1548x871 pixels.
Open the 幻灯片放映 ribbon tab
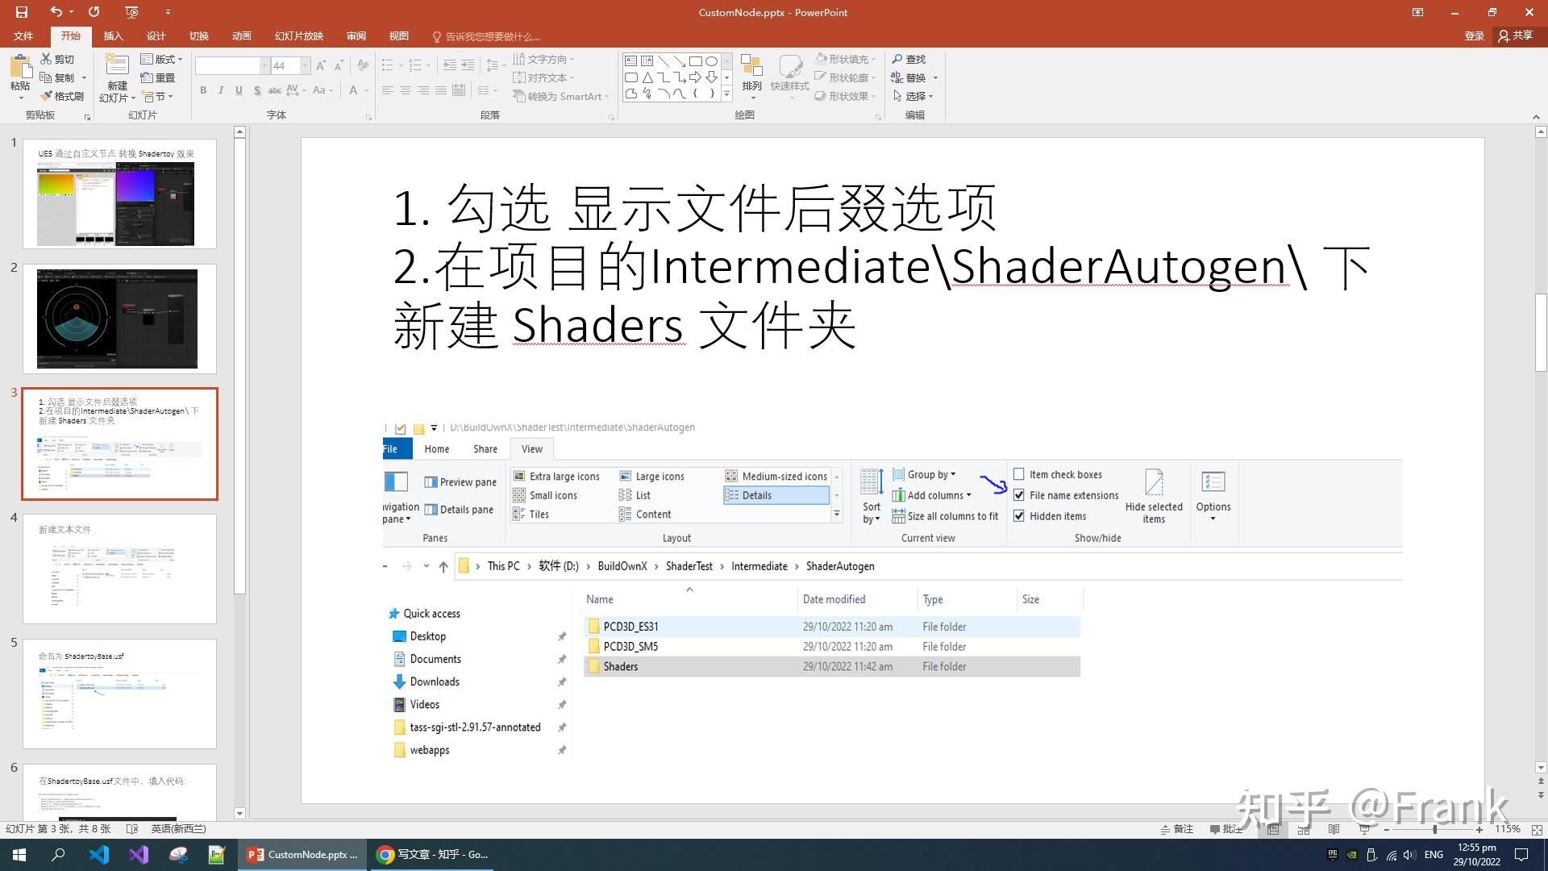(x=298, y=35)
